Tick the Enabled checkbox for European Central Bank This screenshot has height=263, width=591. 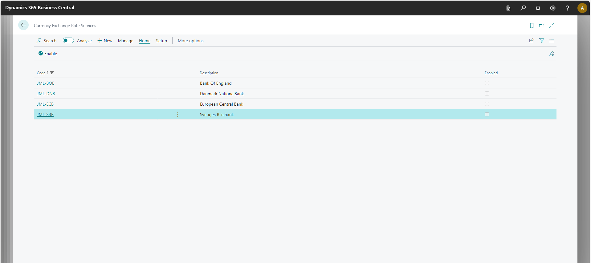tap(487, 104)
